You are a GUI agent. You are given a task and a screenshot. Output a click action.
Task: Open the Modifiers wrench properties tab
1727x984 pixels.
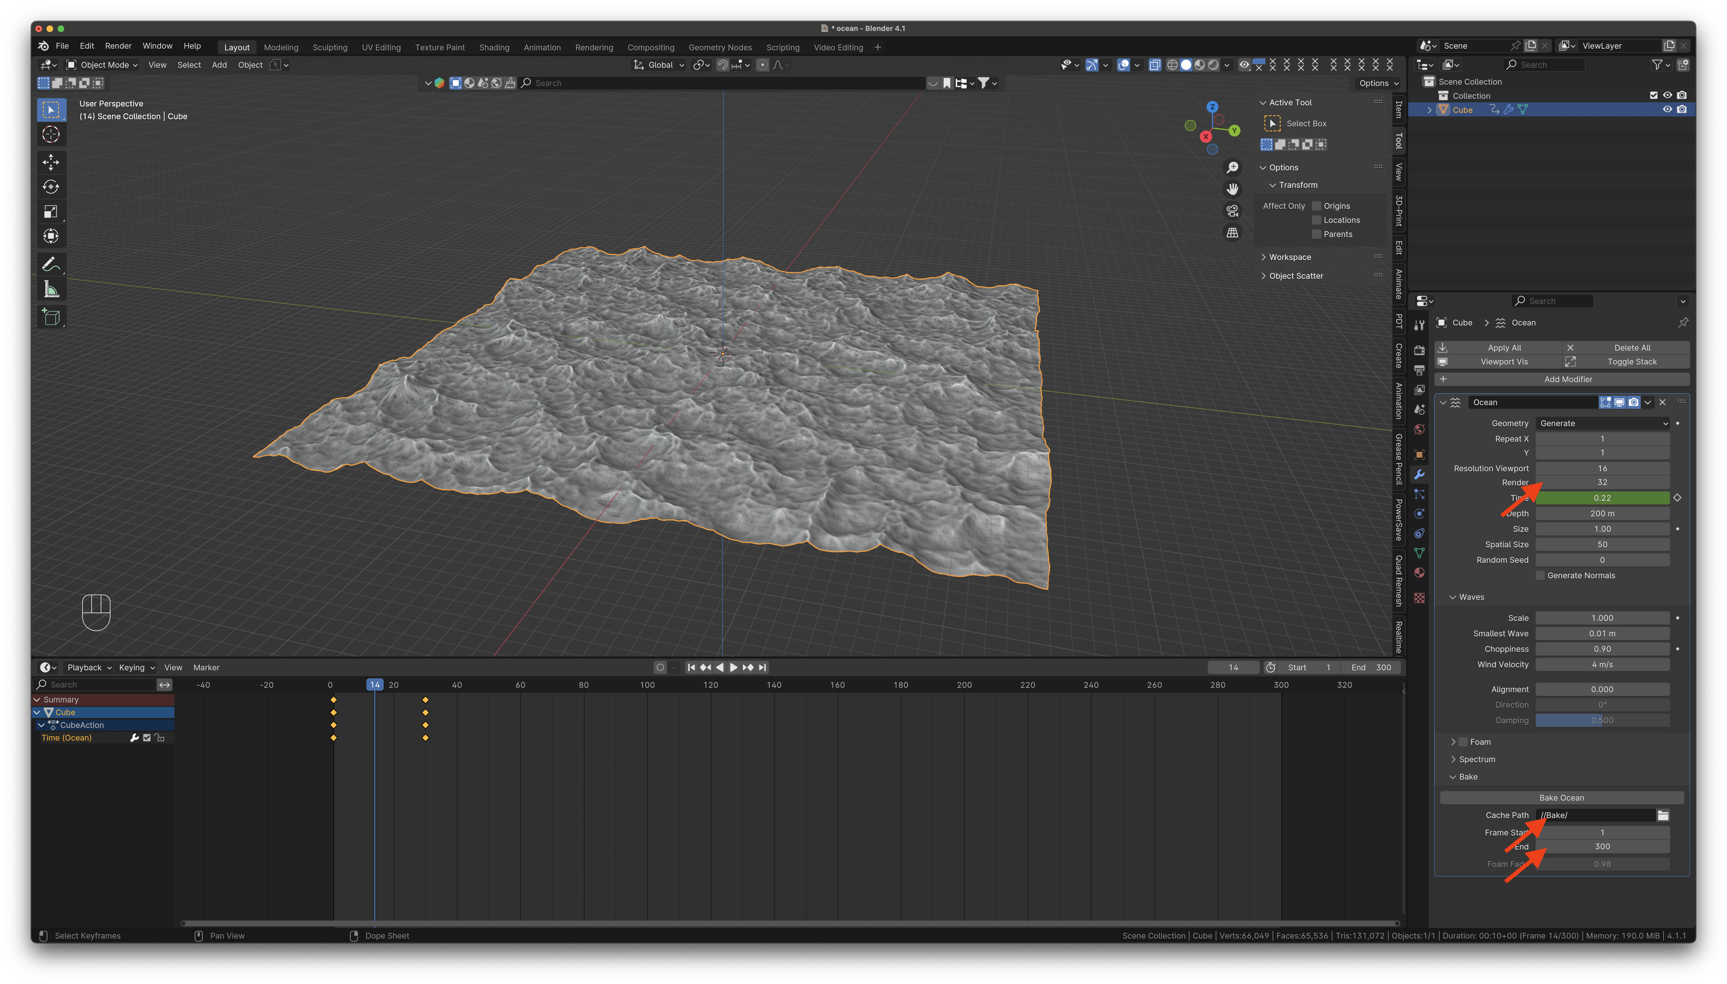(x=1419, y=474)
